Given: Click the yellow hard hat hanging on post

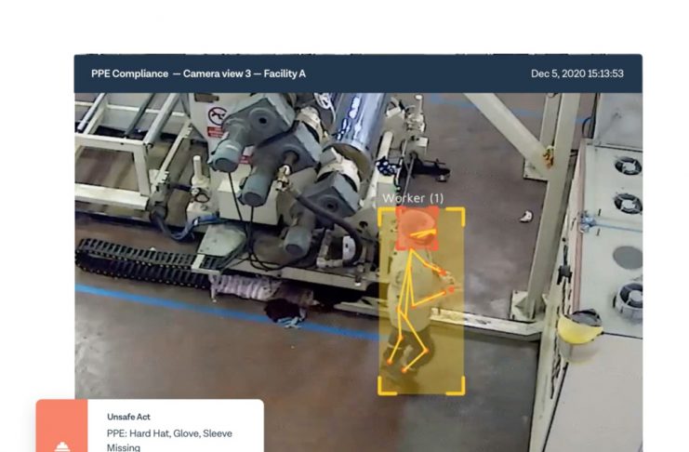Looking at the screenshot, I should click(578, 326).
